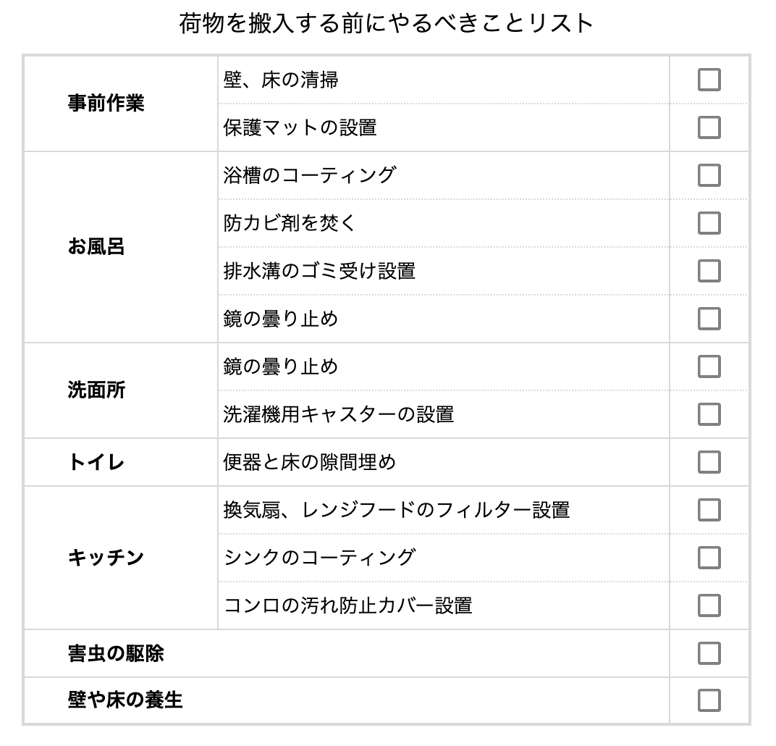The width and height of the screenshot is (776, 746).
Task: Toggle the 排水溝のゴミ受け設置 checkbox
Action: tap(709, 271)
